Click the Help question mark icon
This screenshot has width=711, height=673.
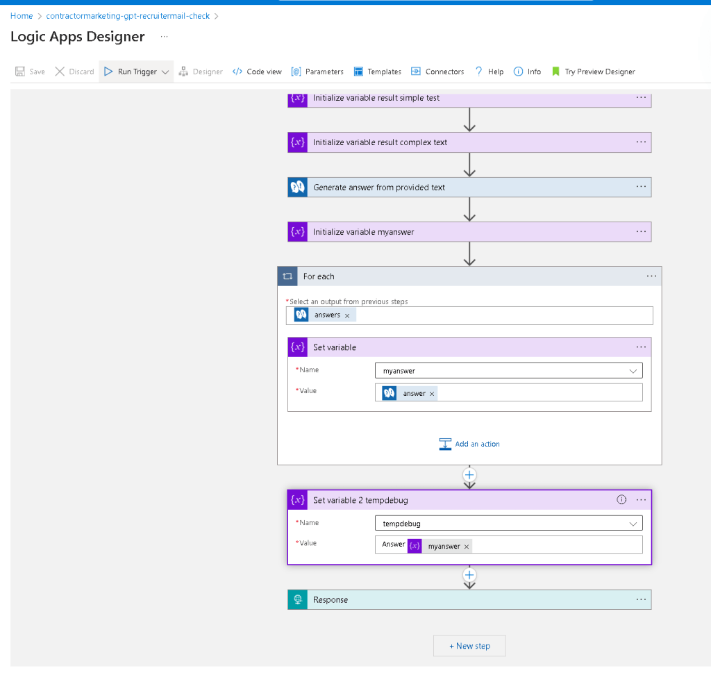pos(479,72)
